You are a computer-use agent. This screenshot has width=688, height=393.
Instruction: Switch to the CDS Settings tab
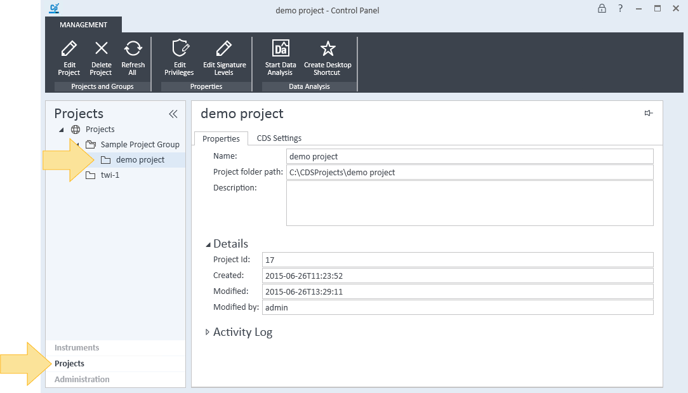pyautogui.click(x=279, y=138)
